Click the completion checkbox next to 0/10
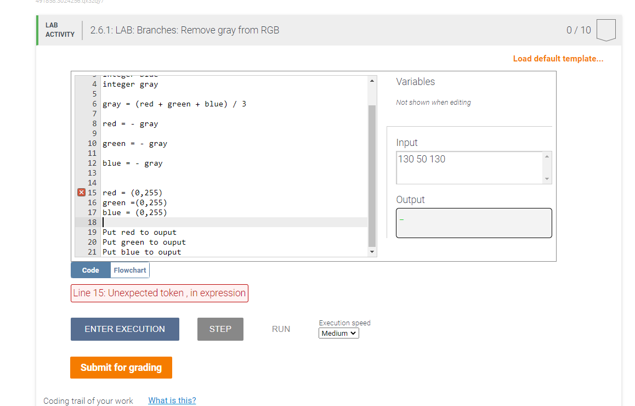635x406 pixels. tap(605, 30)
